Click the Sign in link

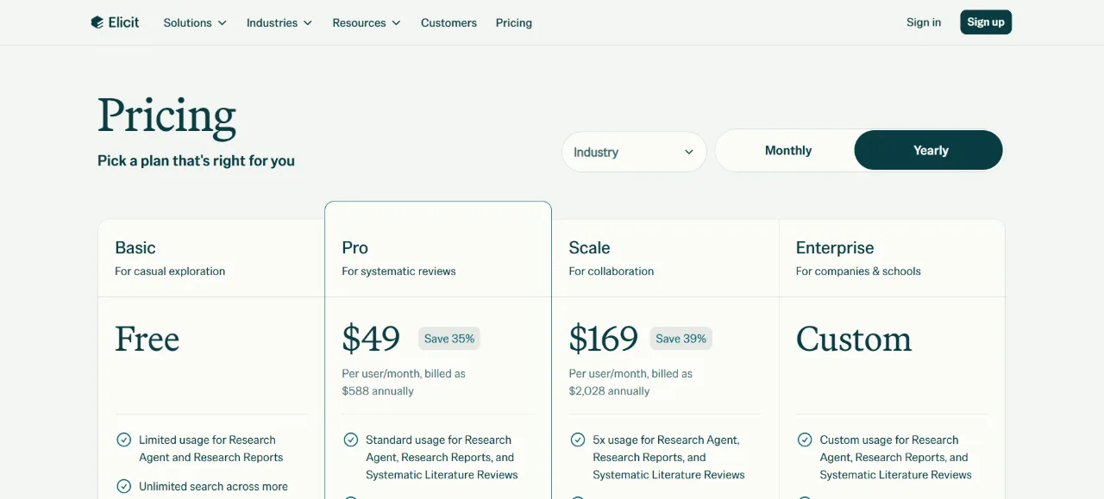pyautogui.click(x=924, y=22)
